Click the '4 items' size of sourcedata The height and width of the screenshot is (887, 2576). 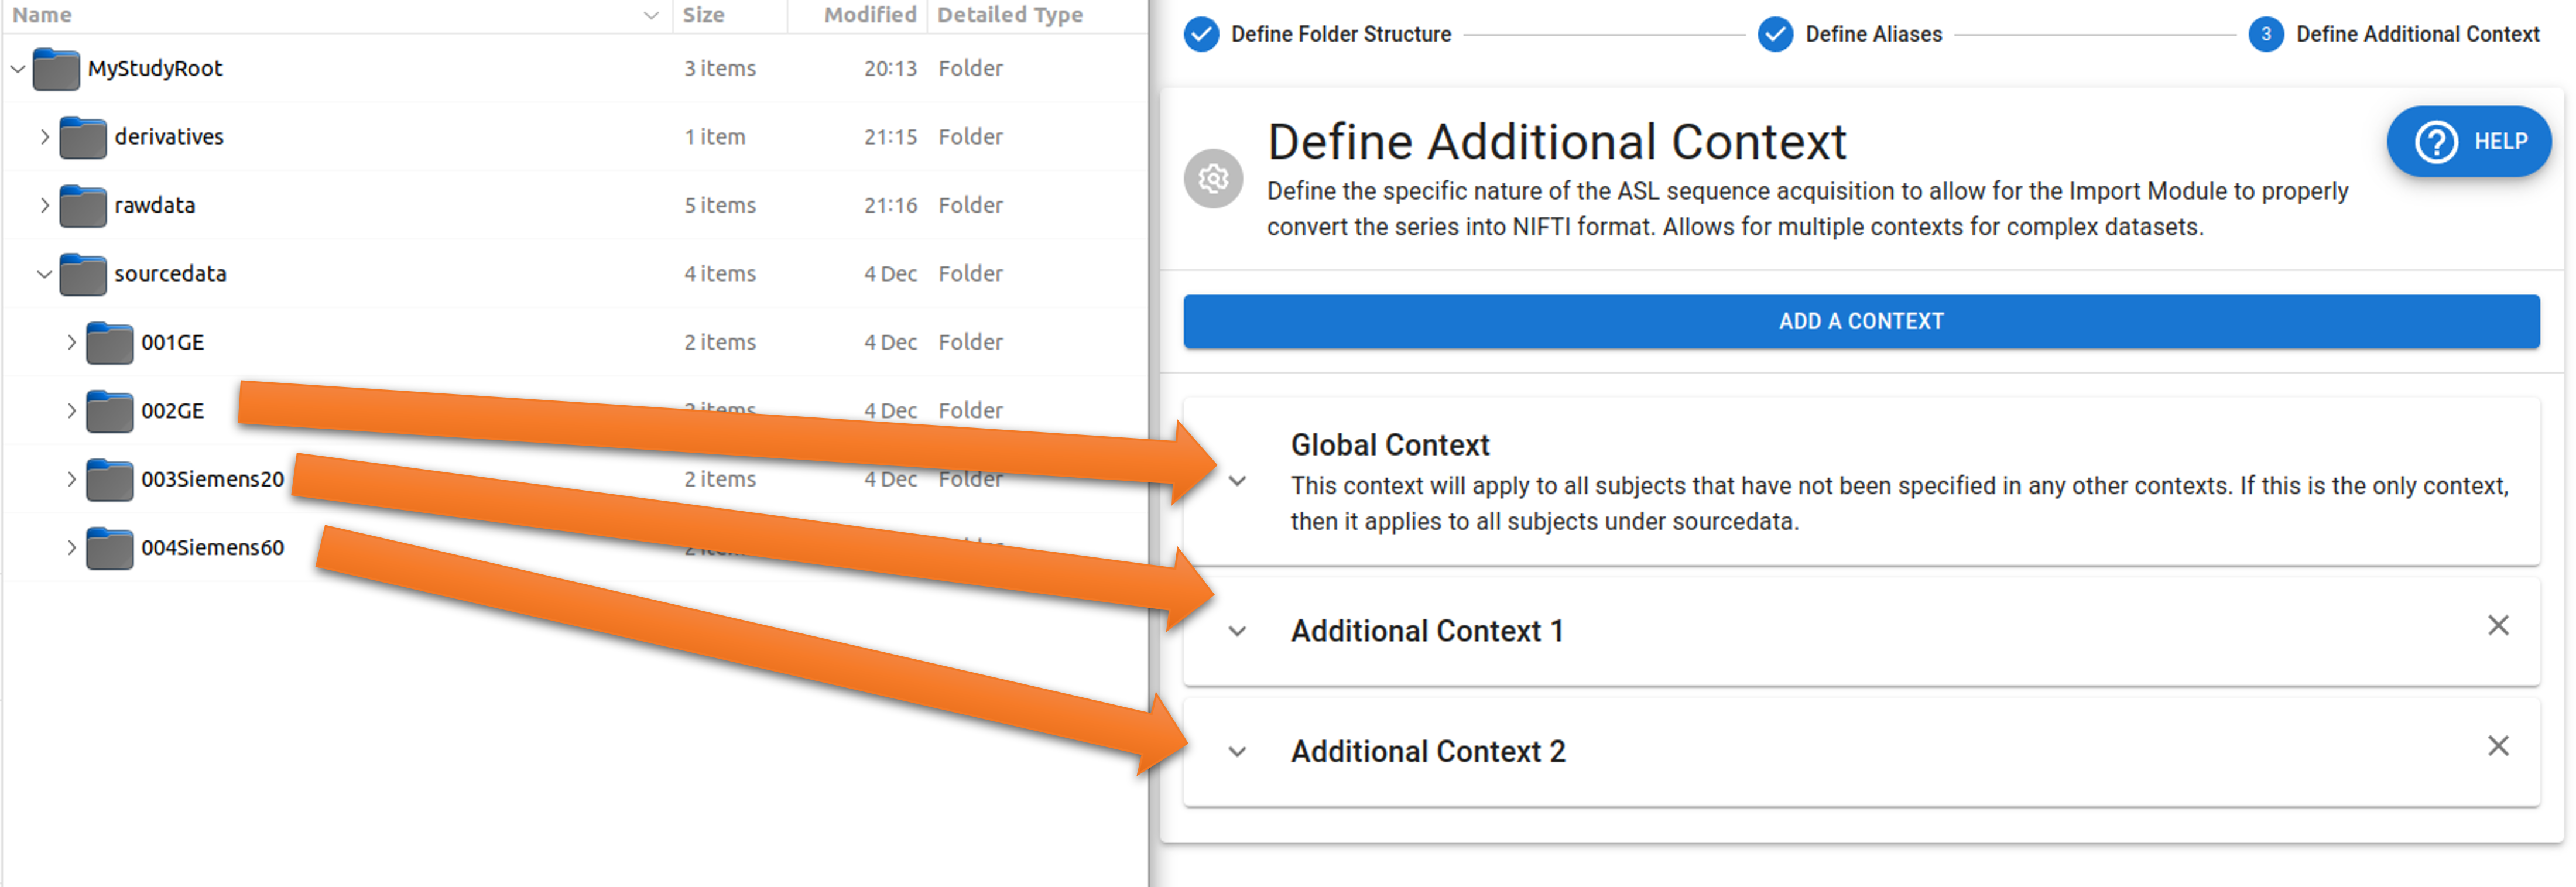720,274
